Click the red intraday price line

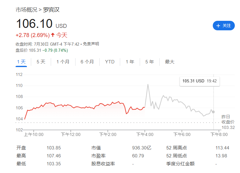pos(76,107)
